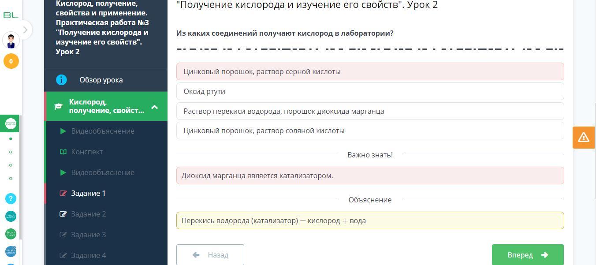Open the first Видеообъяснение item
The image size is (596, 265).
tap(103, 131)
